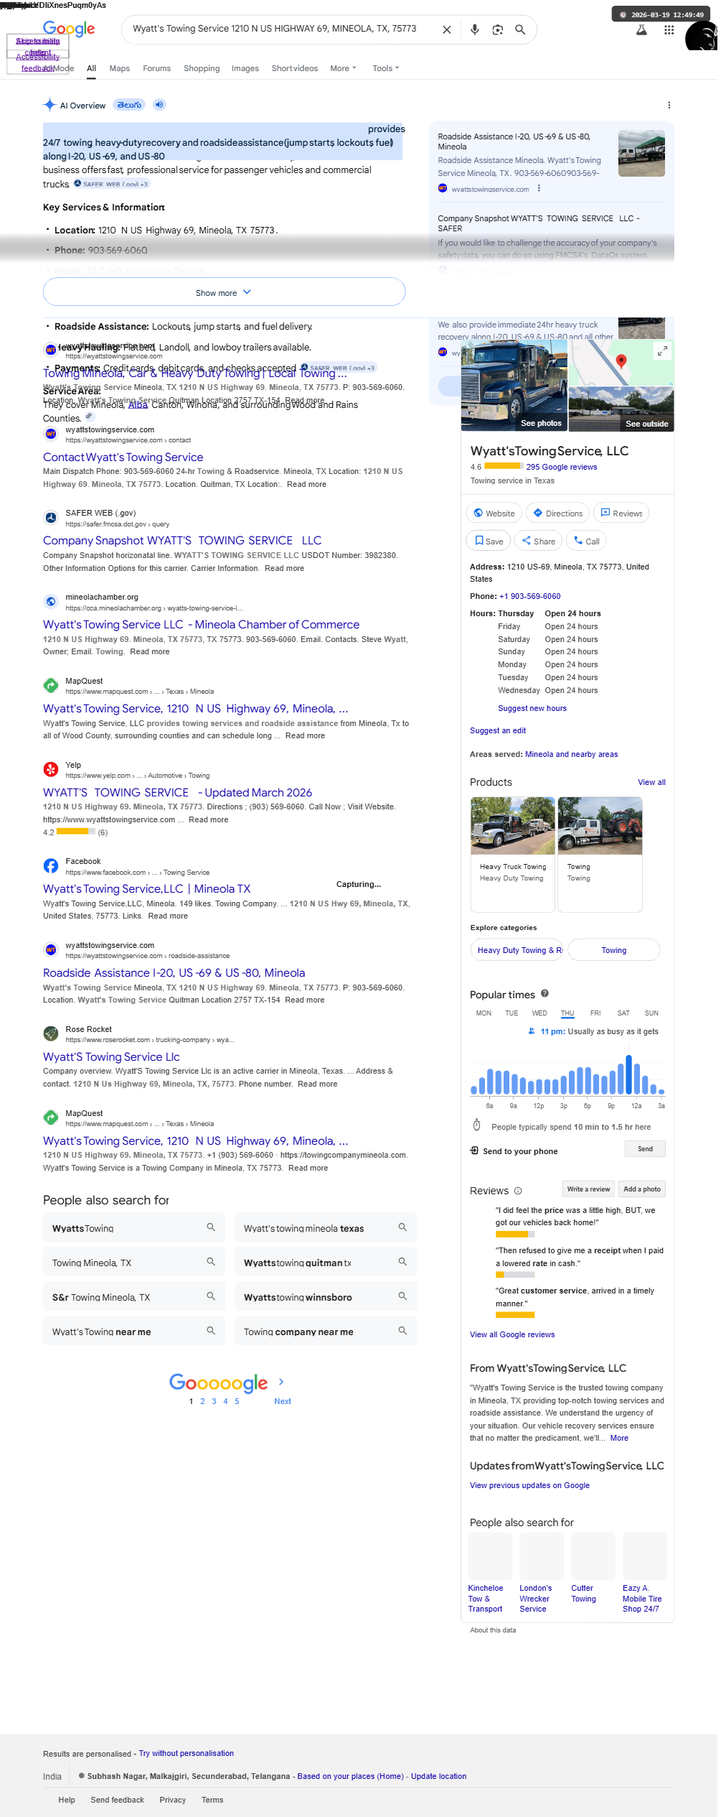The height and width of the screenshot is (1817, 726).
Task: Open View all Google reviews link
Action: point(512,1334)
